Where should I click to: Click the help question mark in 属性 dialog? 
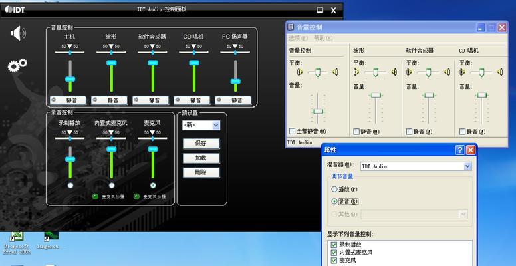coord(459,150)
